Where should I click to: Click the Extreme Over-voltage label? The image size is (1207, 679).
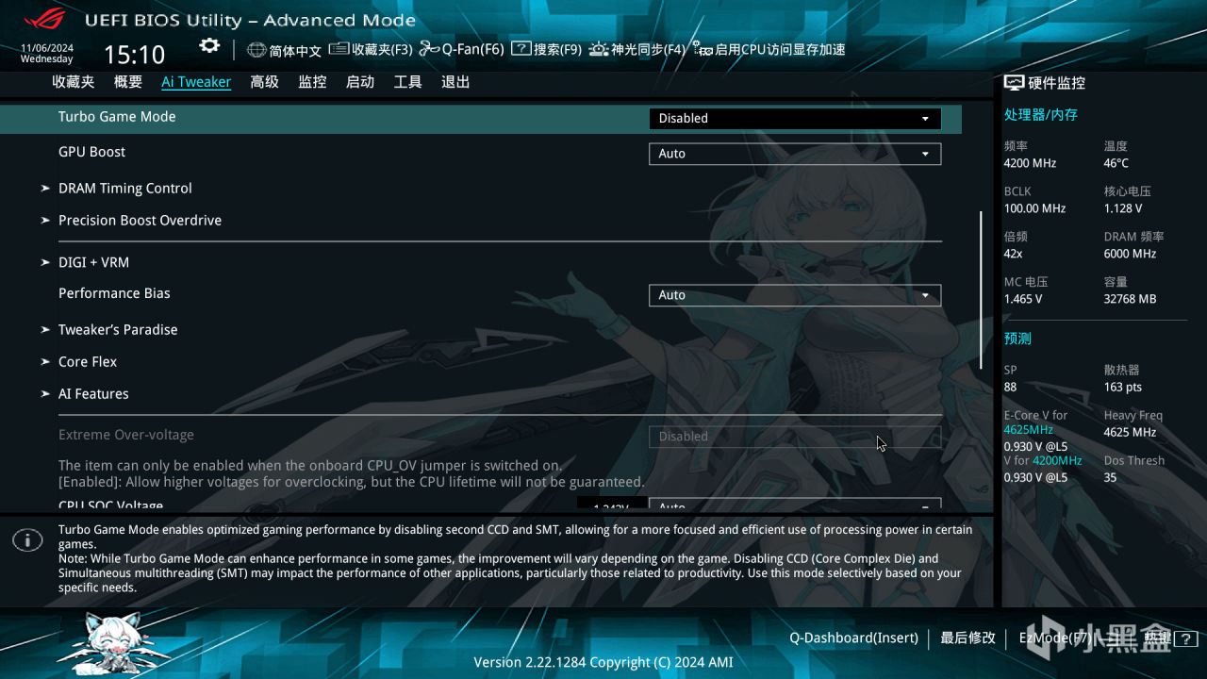pos(126,435)
